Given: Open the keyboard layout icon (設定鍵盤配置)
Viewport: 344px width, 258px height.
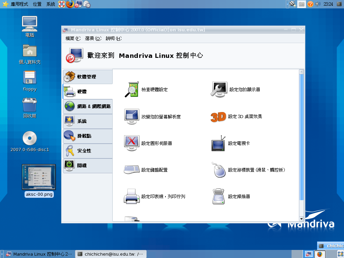Looking at the screenshot, I should click(131, 170).
